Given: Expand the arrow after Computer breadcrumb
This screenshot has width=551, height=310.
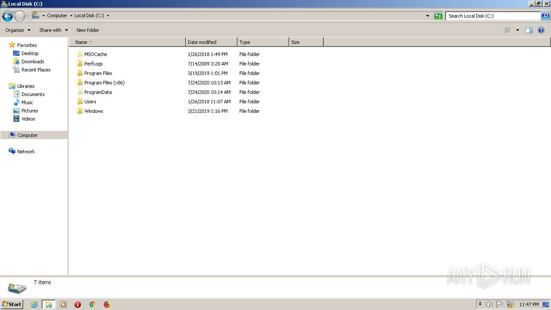Looking at the screenshot, I should [x=71, y=15].
